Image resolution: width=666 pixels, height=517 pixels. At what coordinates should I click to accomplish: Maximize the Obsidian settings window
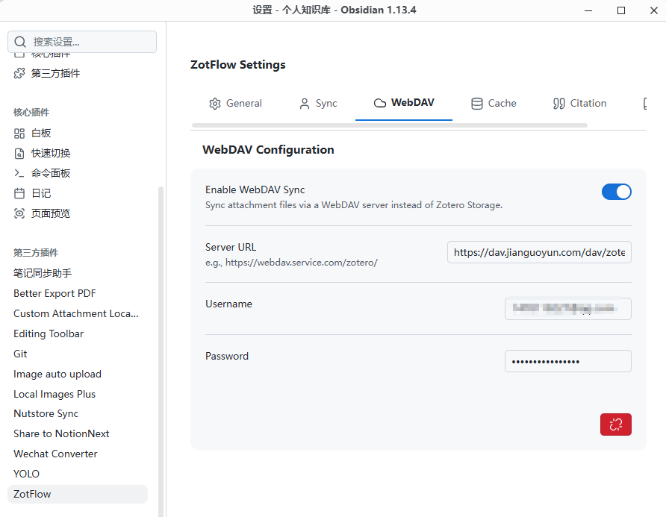[621, 10]
